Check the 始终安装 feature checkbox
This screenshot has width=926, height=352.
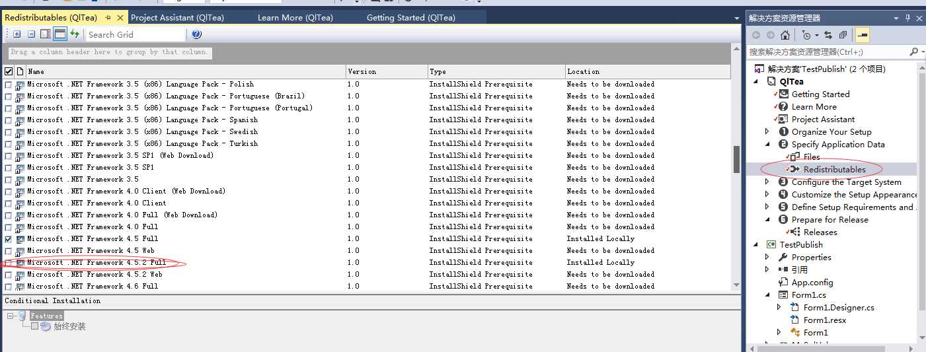pos(35,326)
